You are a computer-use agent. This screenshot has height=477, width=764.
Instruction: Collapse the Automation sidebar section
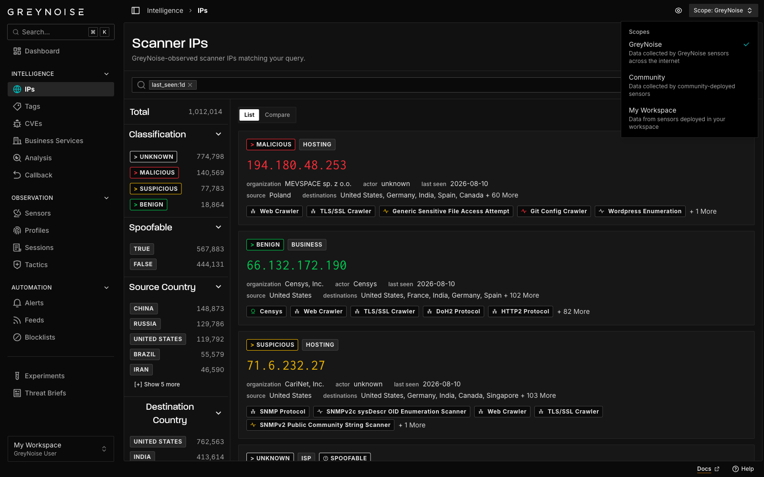tap(106, 288)
